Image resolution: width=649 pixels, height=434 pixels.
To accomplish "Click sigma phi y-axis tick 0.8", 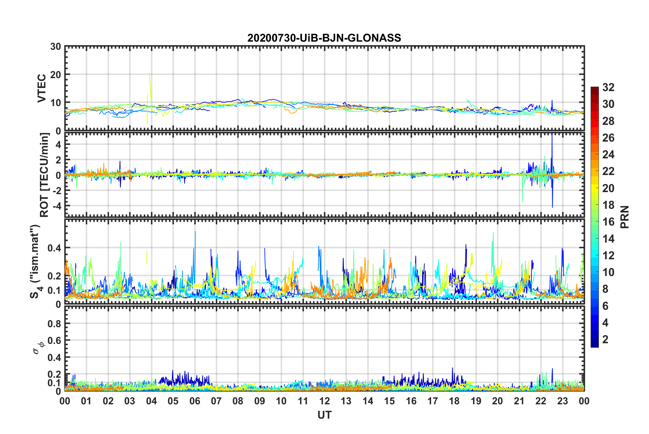I will 55,323.
